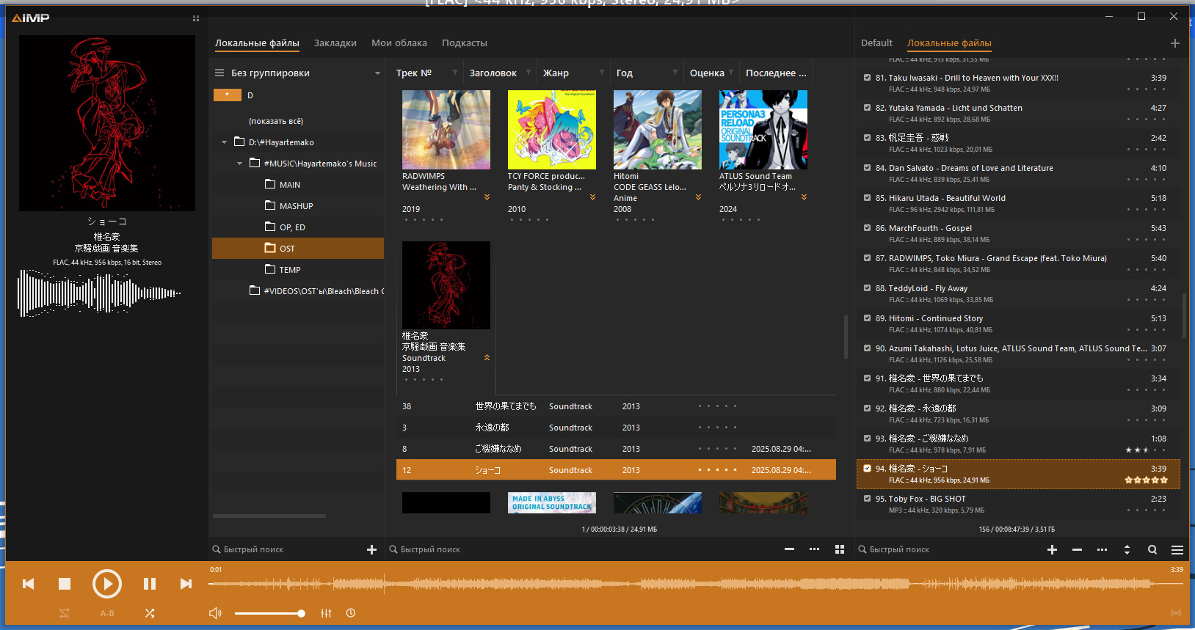Click the circular play button

(x=107, y=584)
